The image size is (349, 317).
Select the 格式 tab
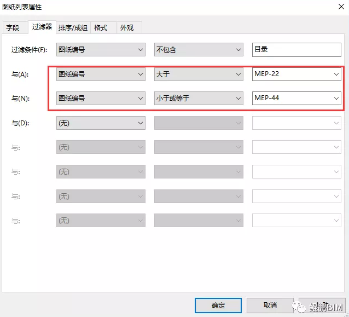pyautogui.click(x=101, y=27)
